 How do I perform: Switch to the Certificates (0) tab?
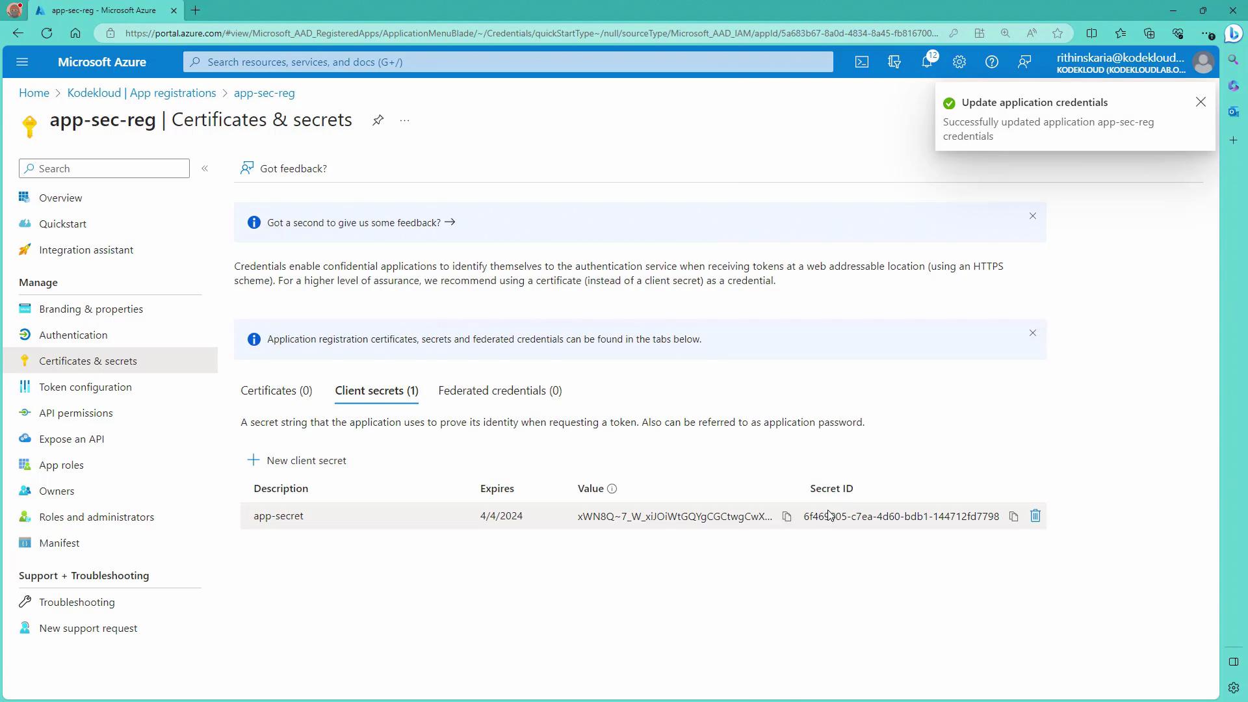pyautogui.click(x=276, y=391)
